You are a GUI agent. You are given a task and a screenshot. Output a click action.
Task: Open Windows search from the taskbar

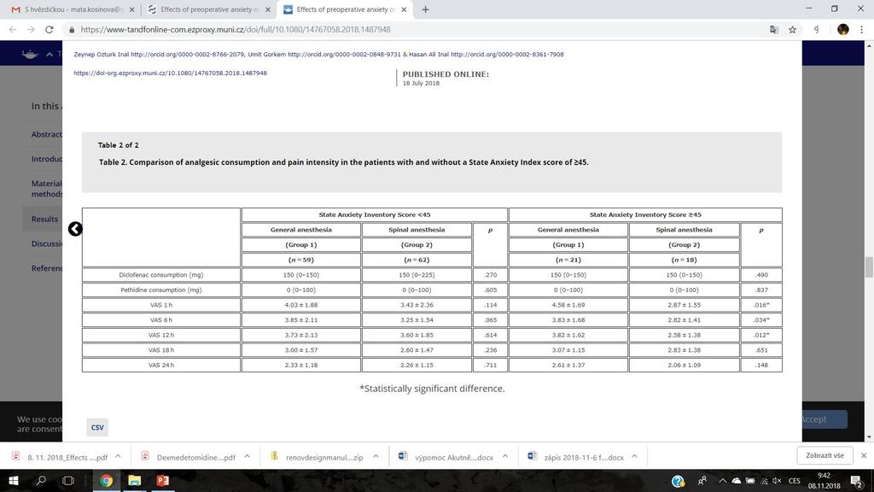pyautogui.click(x=41, y=481)
